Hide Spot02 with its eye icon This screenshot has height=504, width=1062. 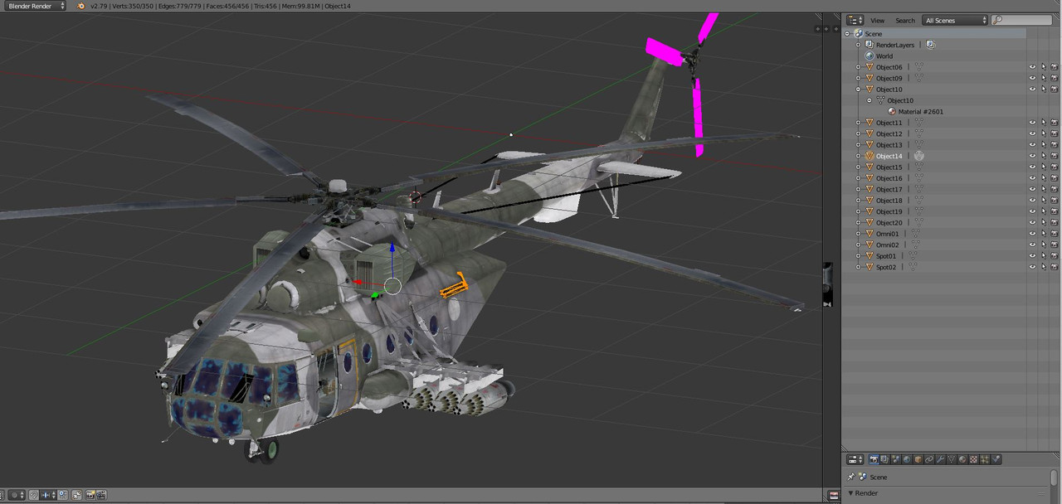click(1033, 267)
